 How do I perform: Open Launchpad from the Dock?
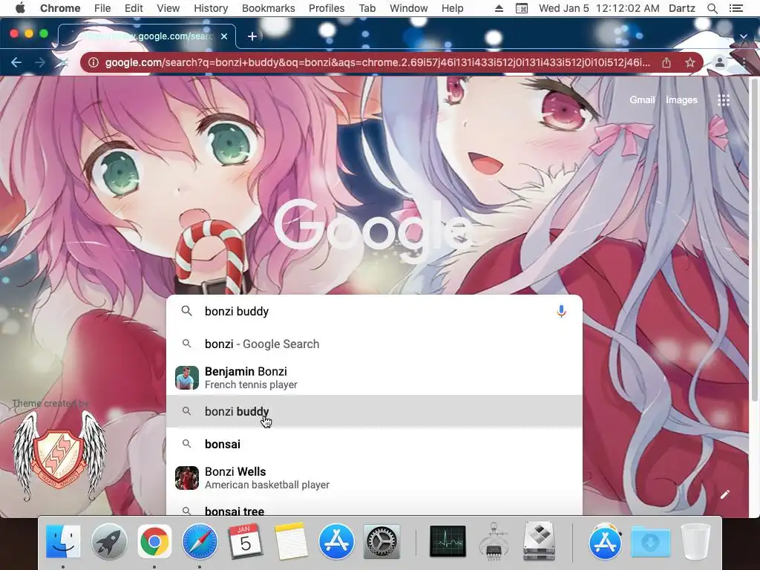pos(109,541)
